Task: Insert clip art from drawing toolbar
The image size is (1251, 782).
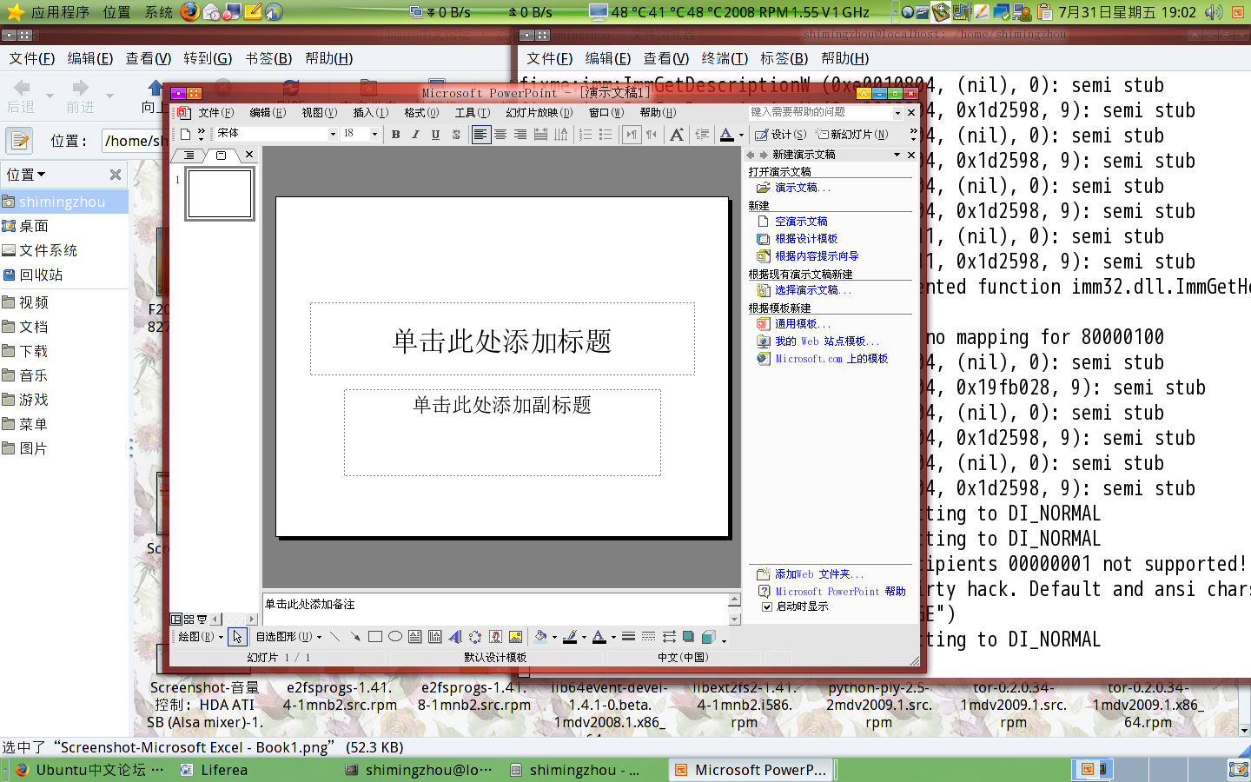Action: click(x=496, y=636)
